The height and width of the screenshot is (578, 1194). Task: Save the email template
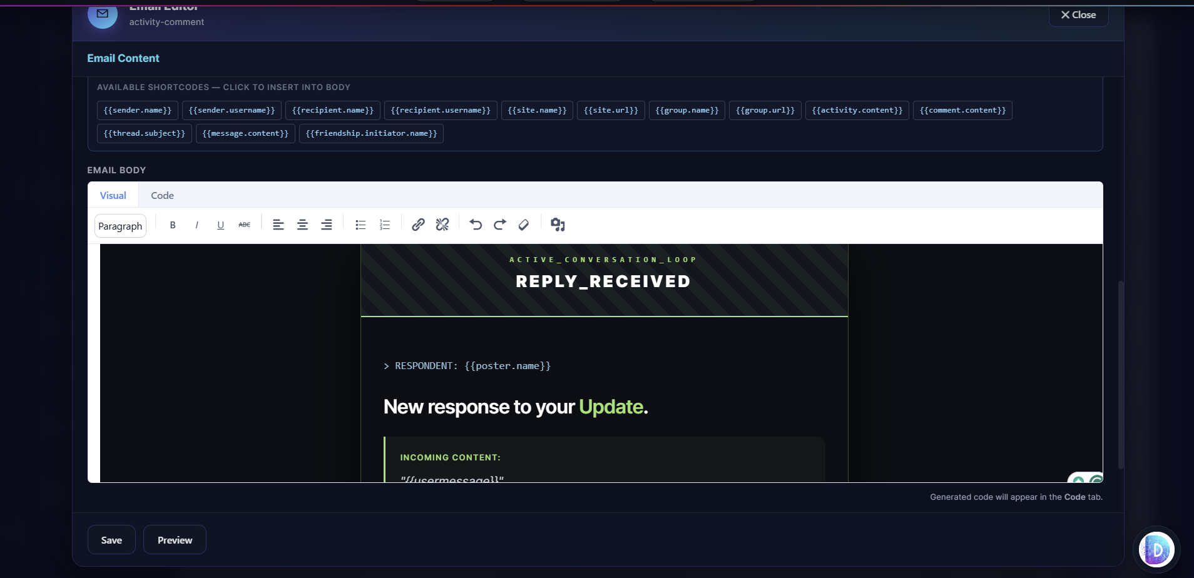(x=111, y=539)
